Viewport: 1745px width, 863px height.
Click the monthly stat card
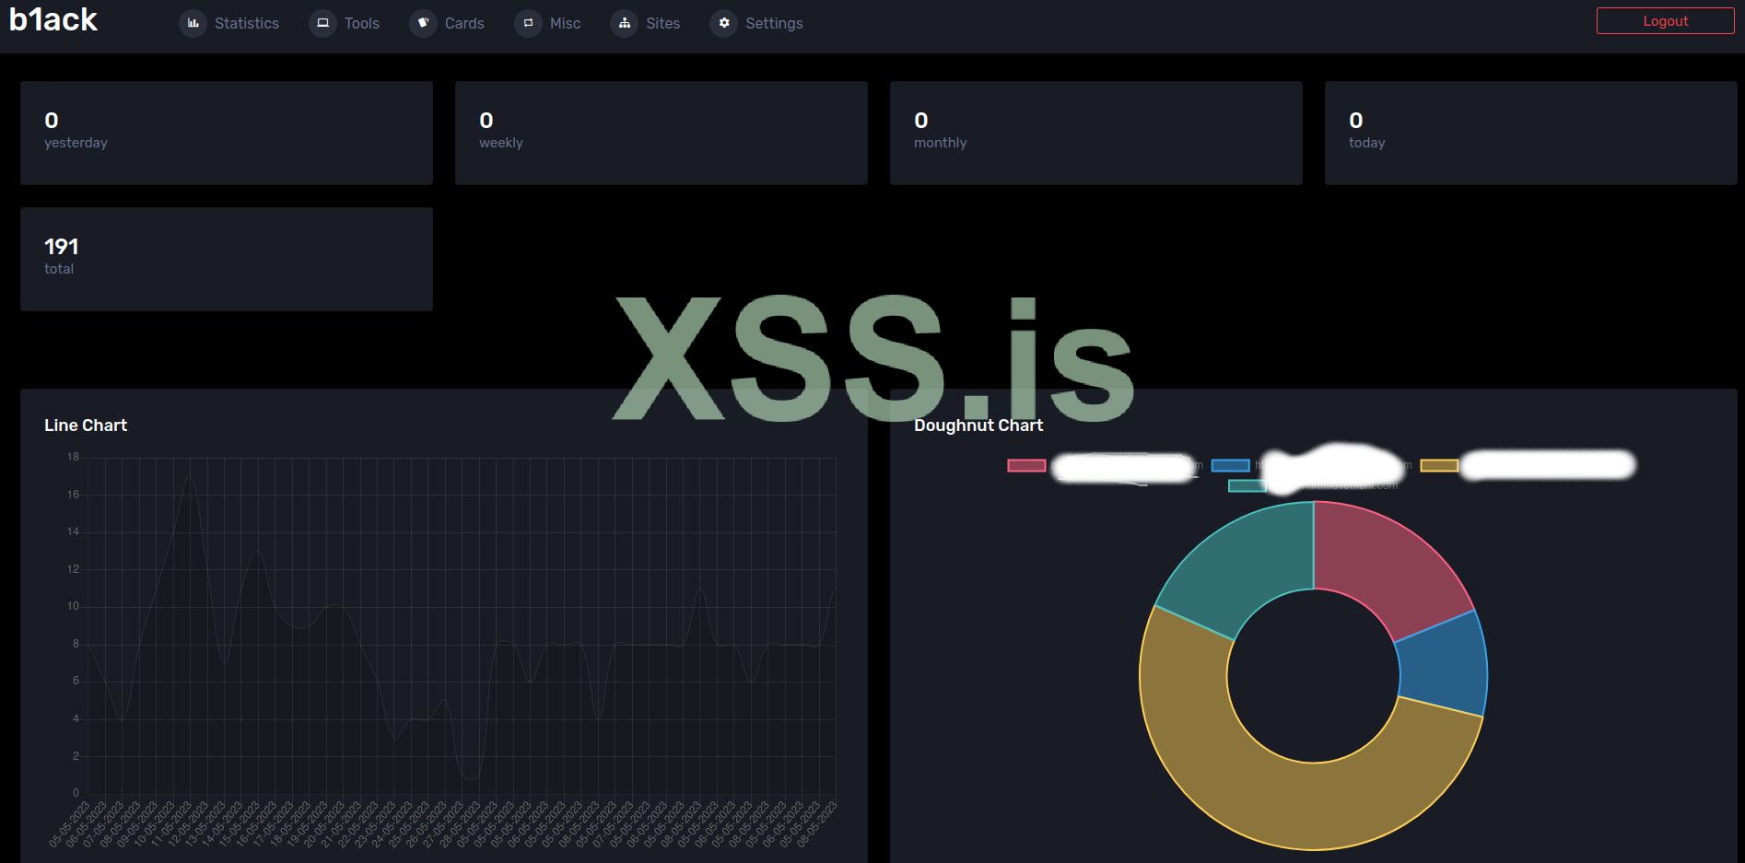coord(1096,133)
